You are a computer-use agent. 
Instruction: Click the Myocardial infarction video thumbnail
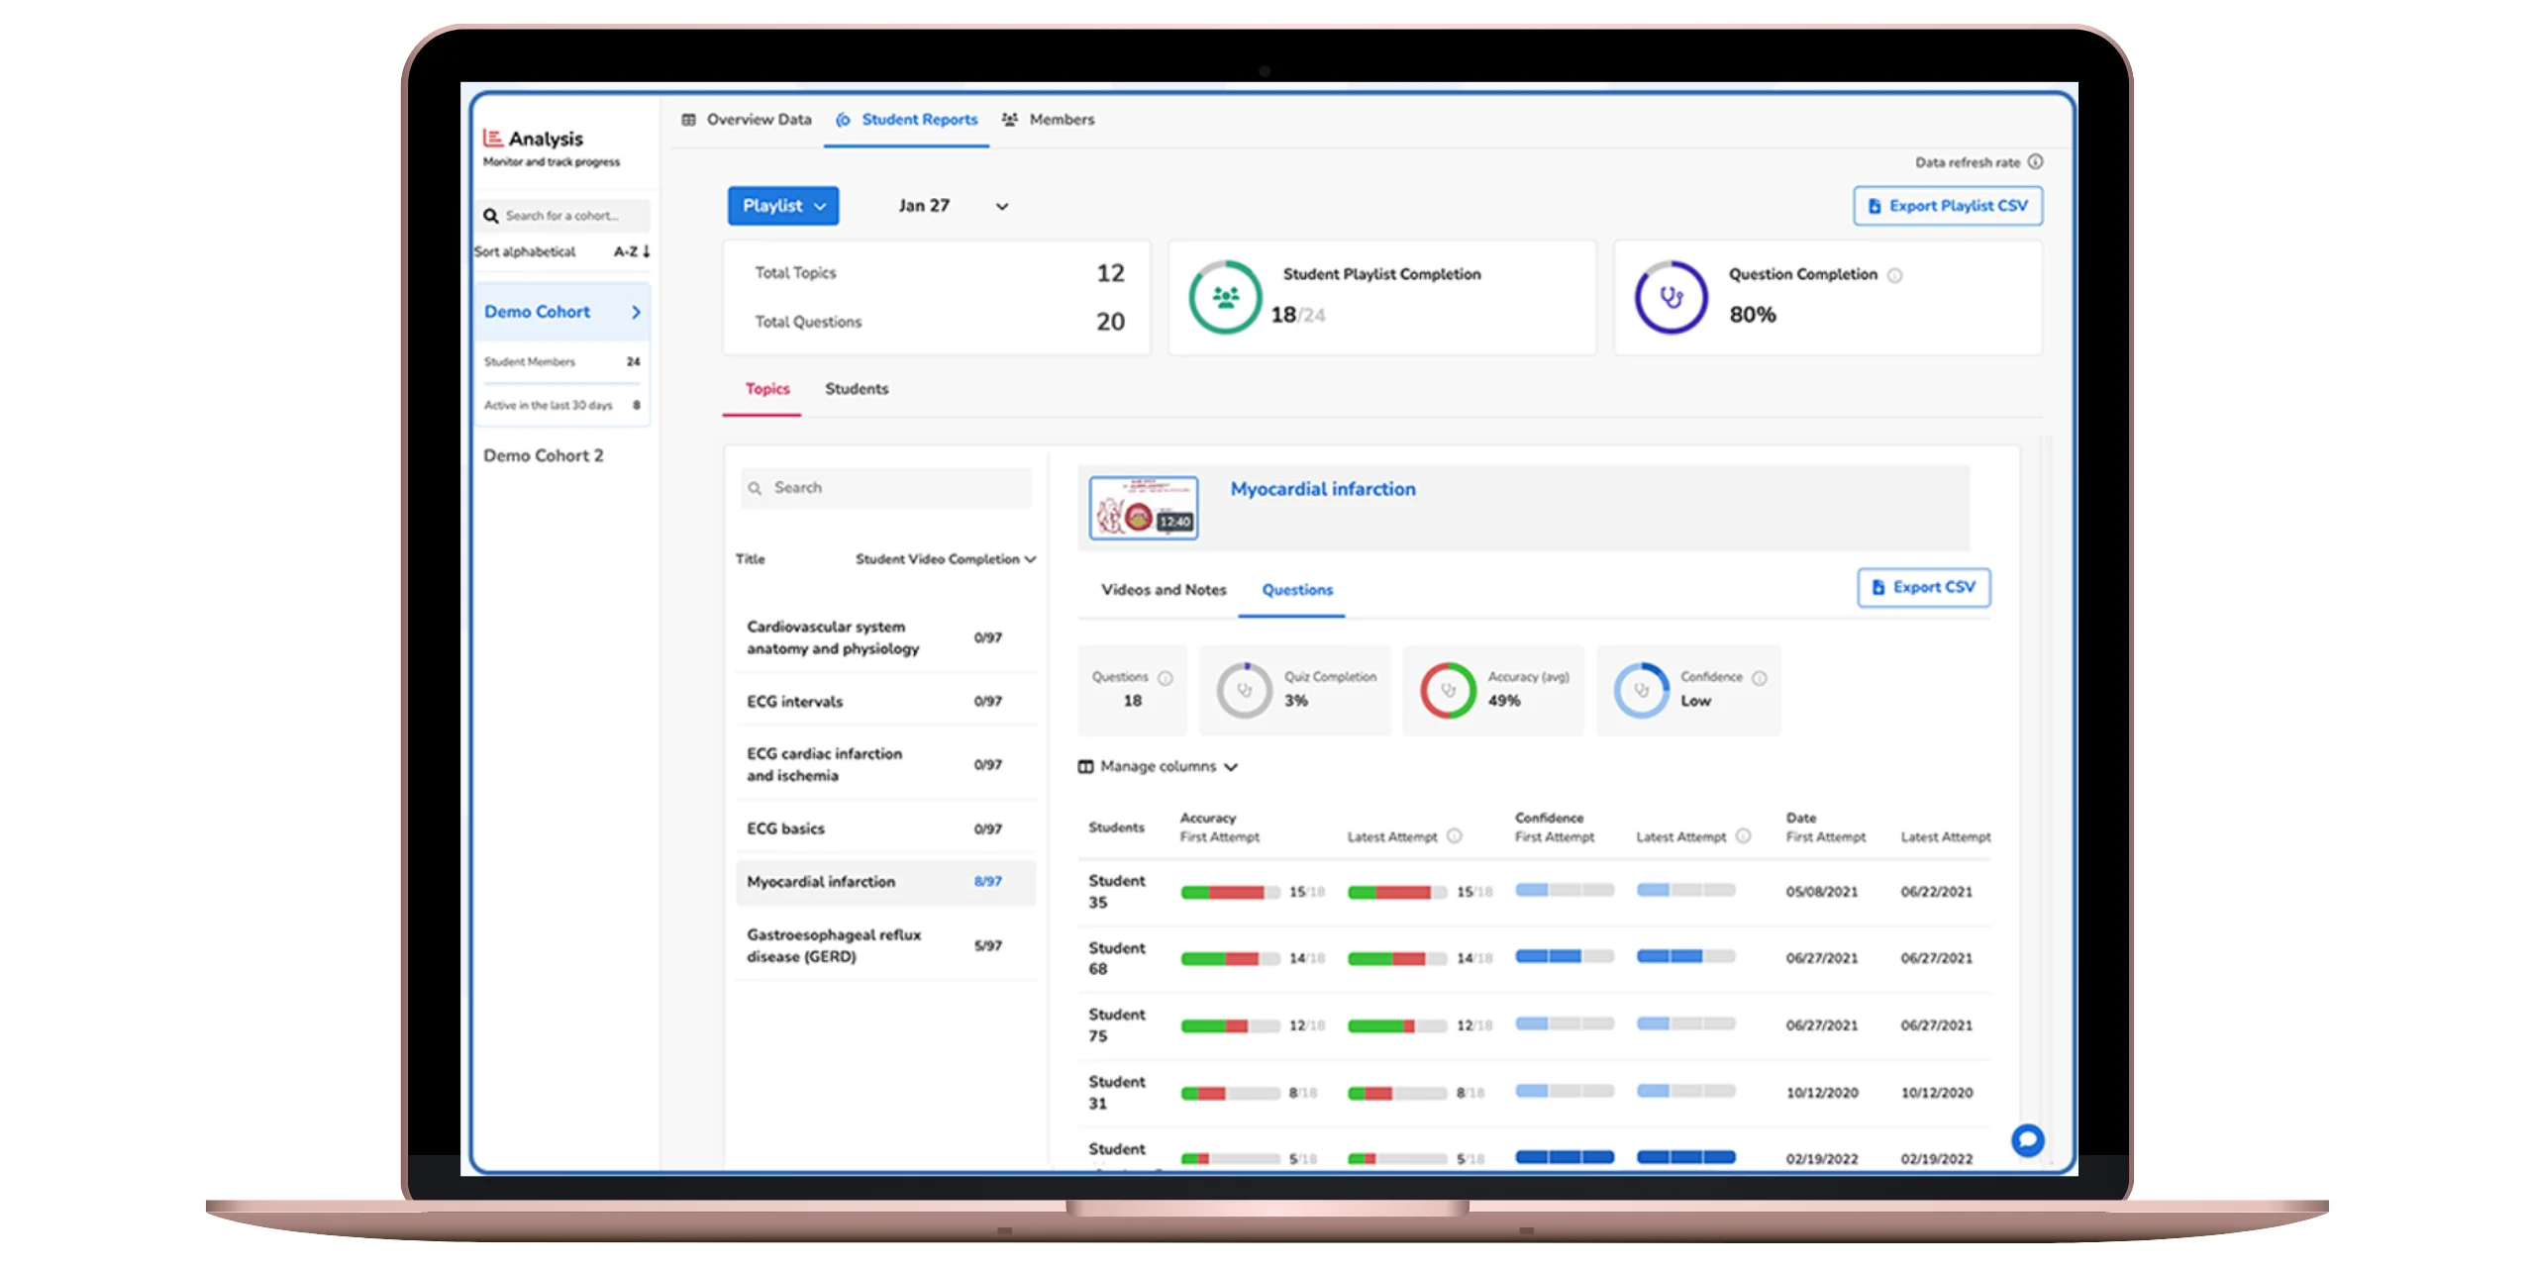point(1143,508)
